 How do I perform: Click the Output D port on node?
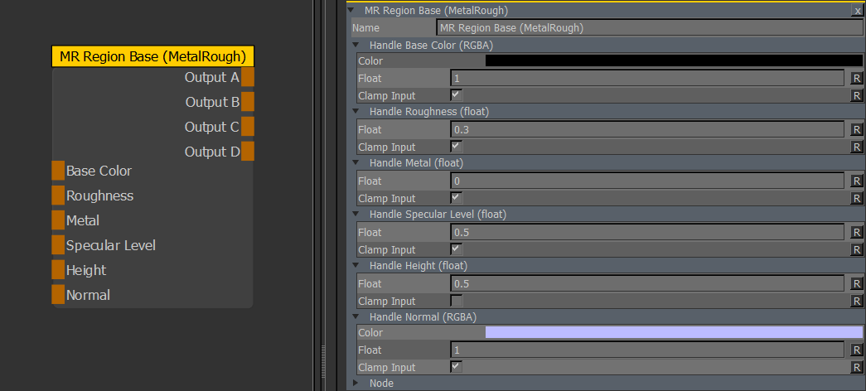click(x=248, y=152)
